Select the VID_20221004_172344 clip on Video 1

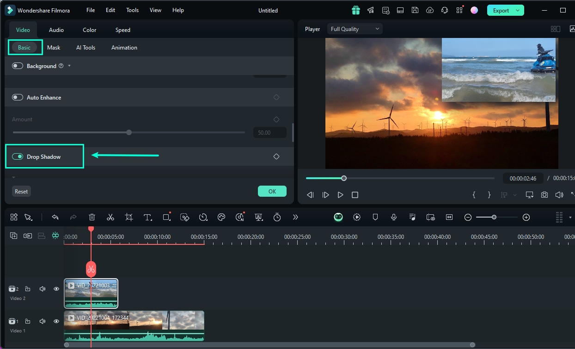coord(134,326)
